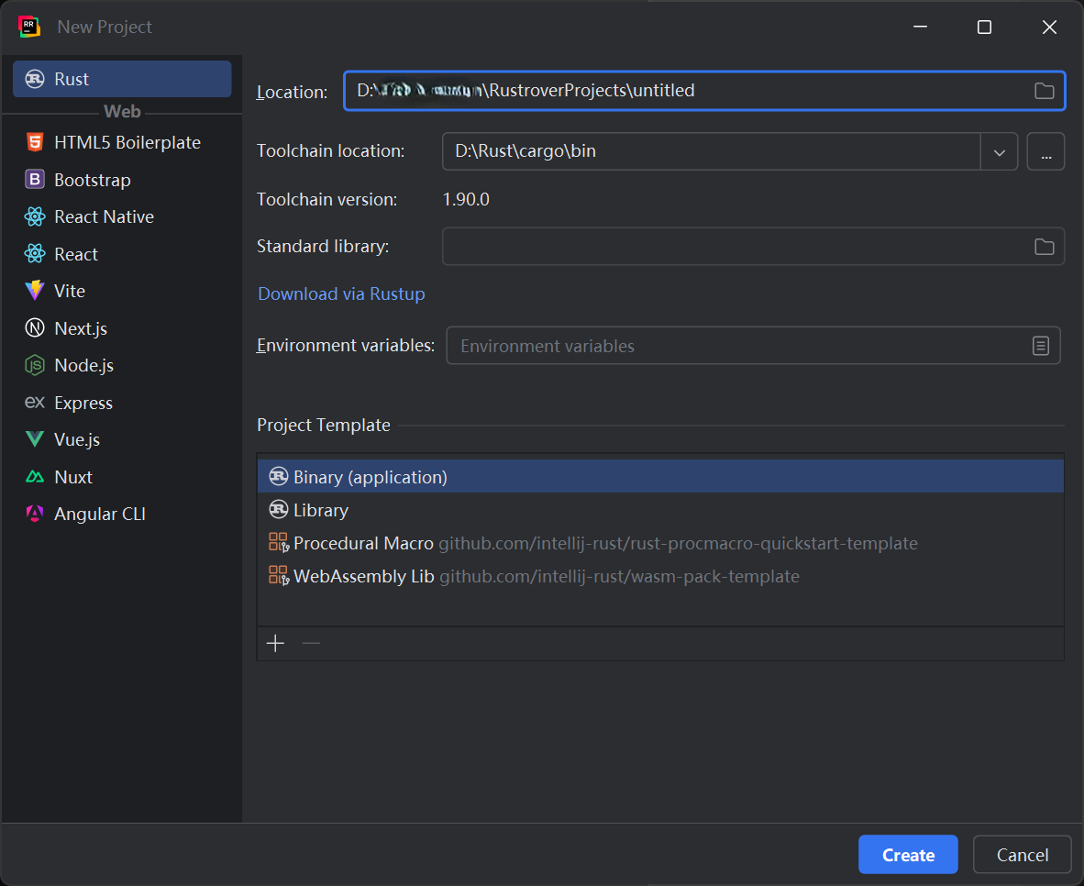Viewport: 1084px width, 886px height.
Task: Select the HTML5 Boilerplate generator
Action: click(127, 142)
